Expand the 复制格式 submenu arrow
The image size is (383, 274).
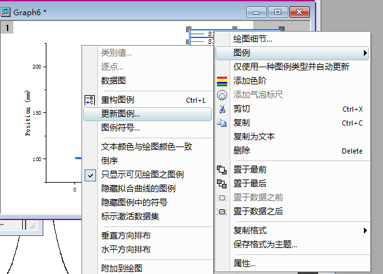tap(365, 230)
